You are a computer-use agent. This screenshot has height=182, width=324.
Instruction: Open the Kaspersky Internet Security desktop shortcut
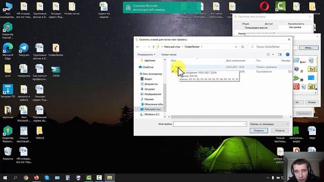point(8,30)
